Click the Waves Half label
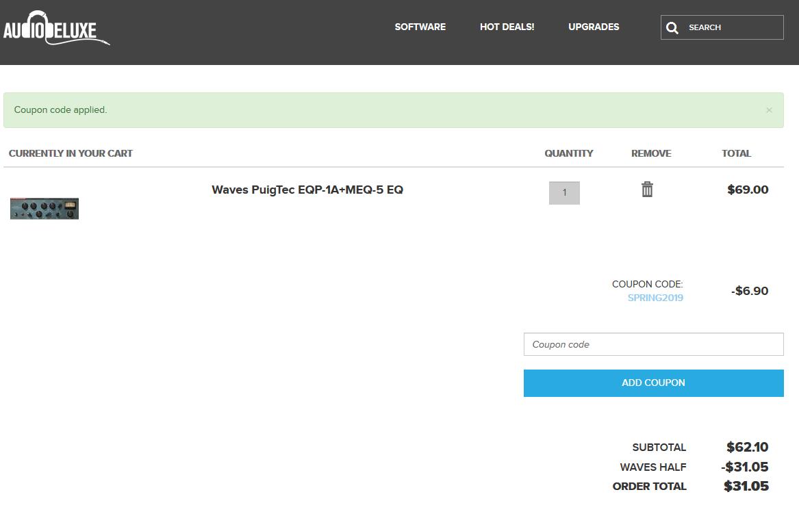The height and width of the screenshot is (516, 799). pos(652,467)
